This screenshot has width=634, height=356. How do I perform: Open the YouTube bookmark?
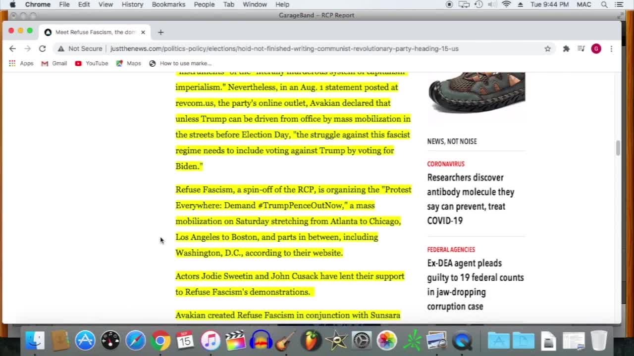[92, 63]
